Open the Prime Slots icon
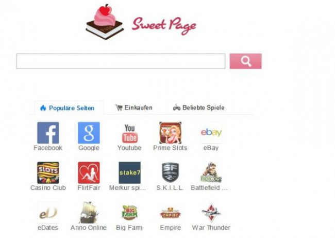The height and width of the screenshot is (238, 335). [170, 133]
